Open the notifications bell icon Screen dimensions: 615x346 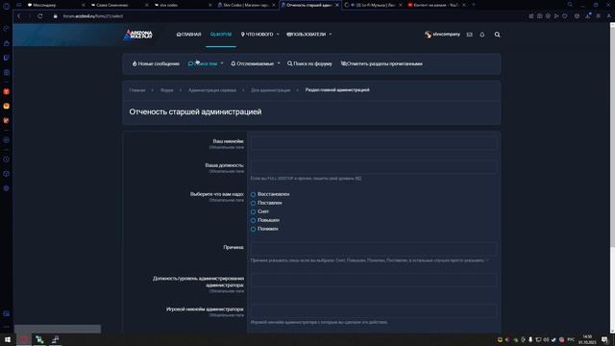click(x=482, y=35)
